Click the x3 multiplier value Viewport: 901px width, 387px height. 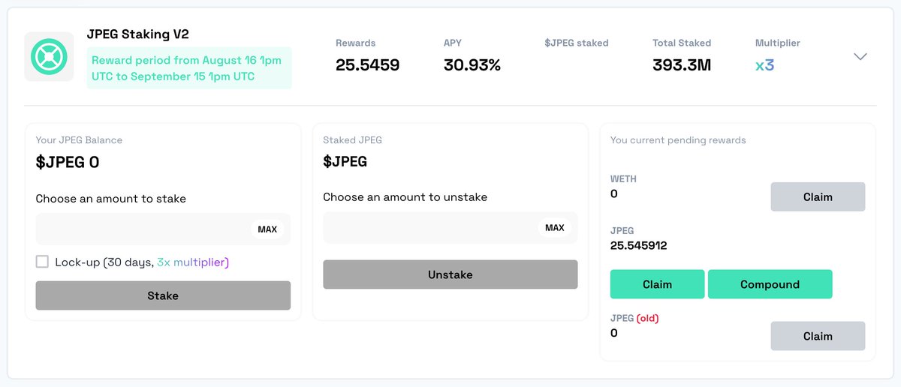coord(764,65)
